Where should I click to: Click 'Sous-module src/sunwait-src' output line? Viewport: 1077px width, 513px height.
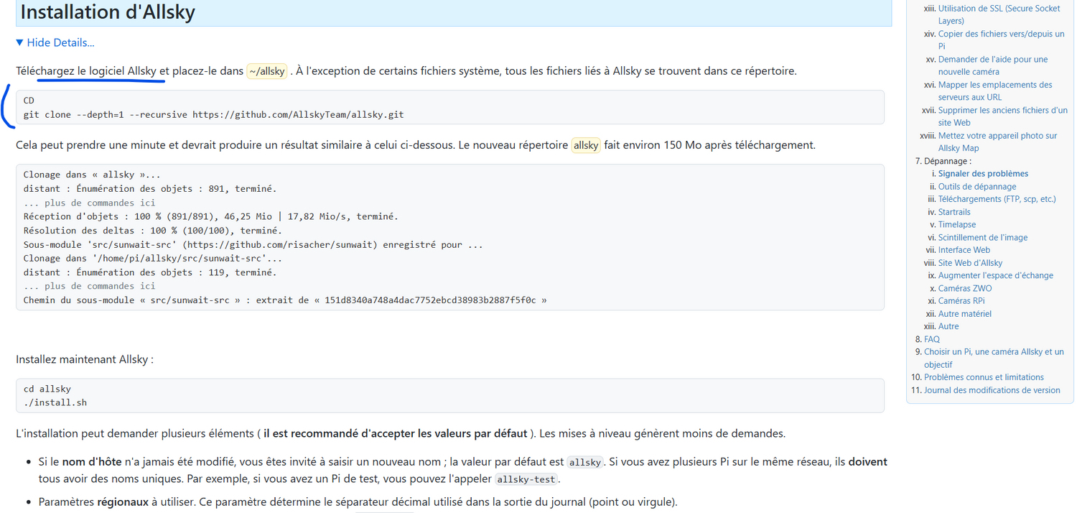[253, 244]
